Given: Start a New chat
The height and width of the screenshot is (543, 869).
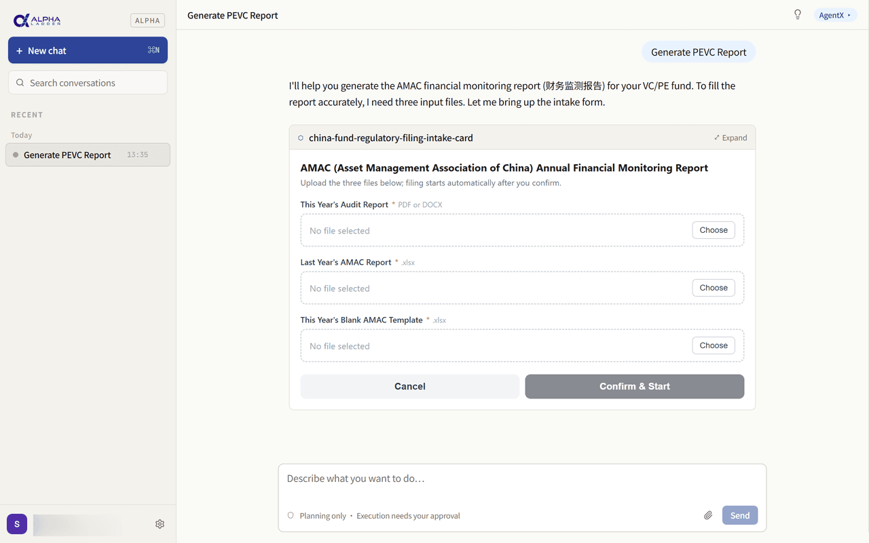Looking at the screenshot, I should (88, 50).
